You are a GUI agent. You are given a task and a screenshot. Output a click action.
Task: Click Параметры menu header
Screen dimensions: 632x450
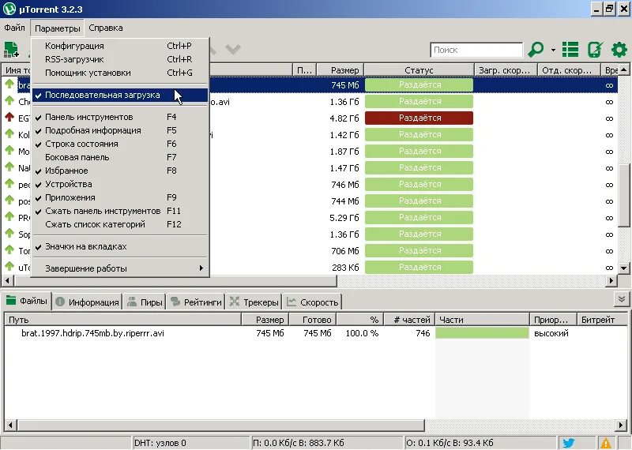[x=57, y=28]
